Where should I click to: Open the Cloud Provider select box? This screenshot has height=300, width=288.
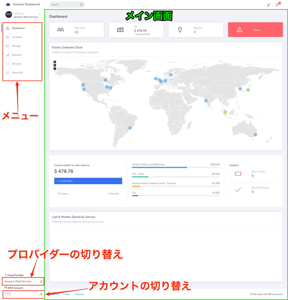[23, 281]
